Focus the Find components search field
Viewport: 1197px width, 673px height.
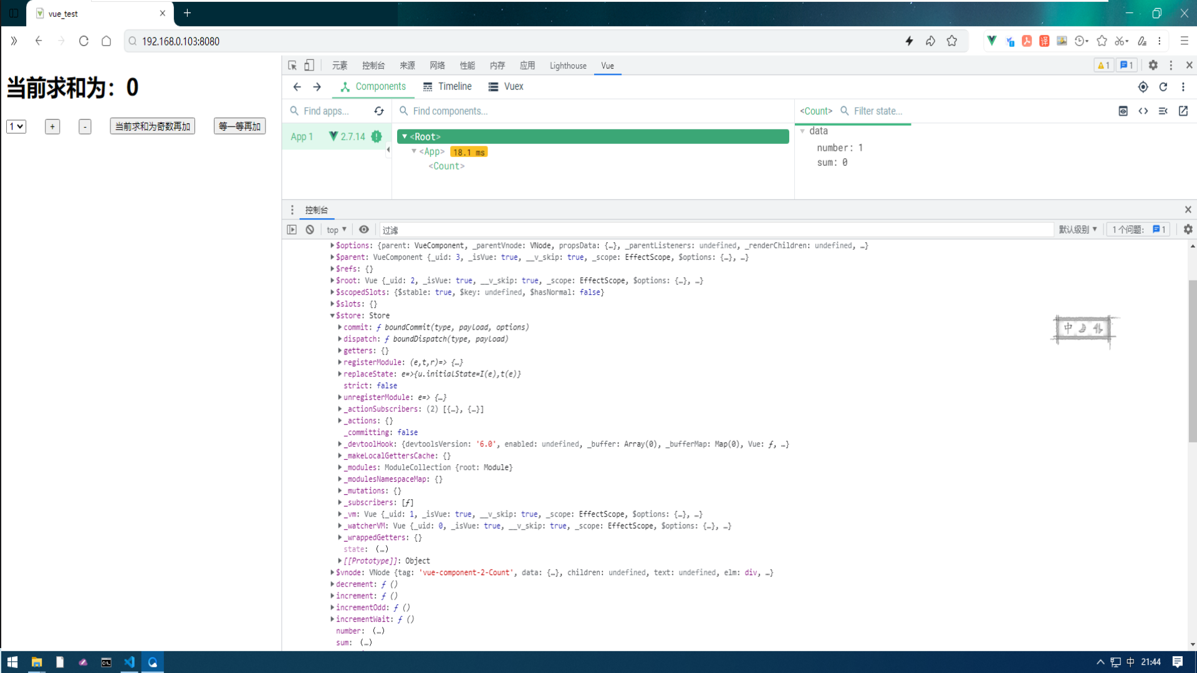(x=594, y=111)
